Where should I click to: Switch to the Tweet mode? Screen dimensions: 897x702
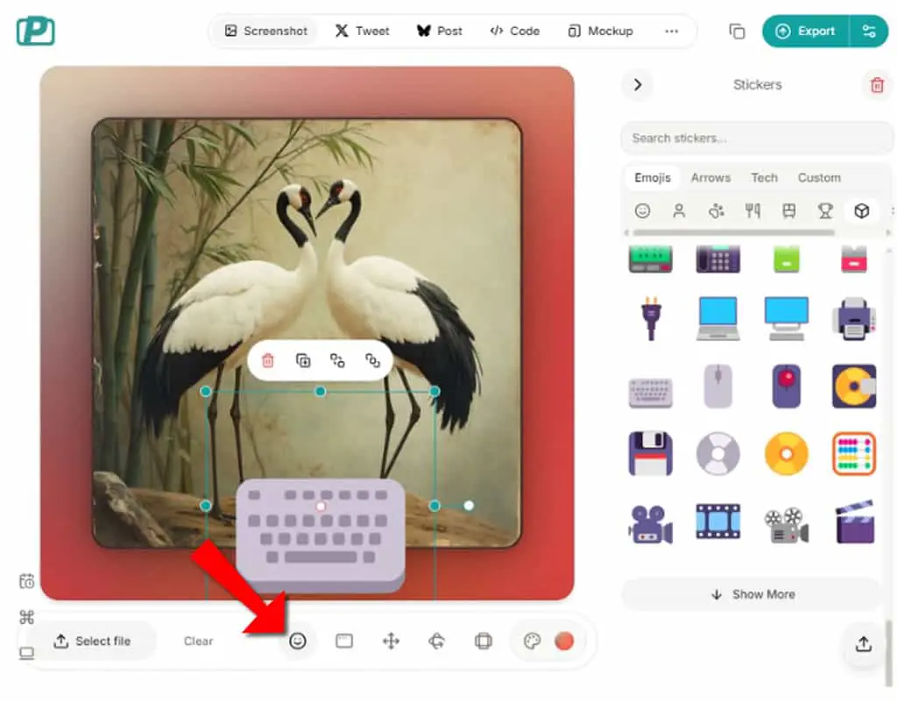[362, 31]
